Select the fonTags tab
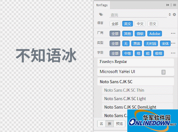The width and height of the screenshot is (178, 132). click(x=102, y=5)
